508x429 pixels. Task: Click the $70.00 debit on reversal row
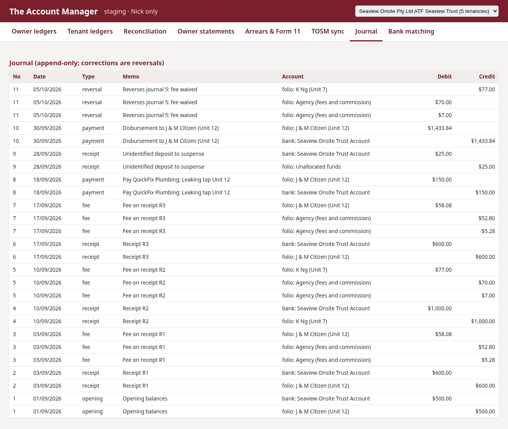pos(444,102)
